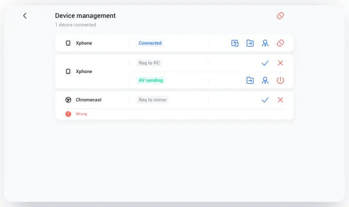Accept the Req to RC request
The height and width of the screenshot is (207, 349).
(x=265, y=63)
